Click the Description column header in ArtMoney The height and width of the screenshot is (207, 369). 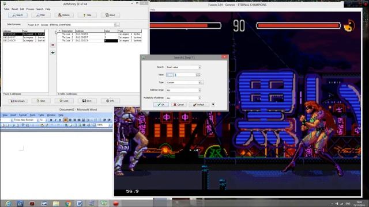pos(68,31)
